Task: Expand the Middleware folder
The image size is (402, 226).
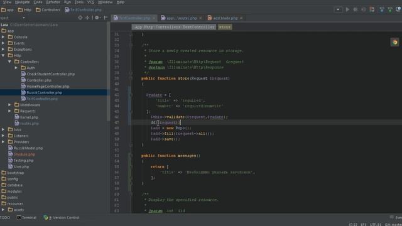Action: pos(9,105)
